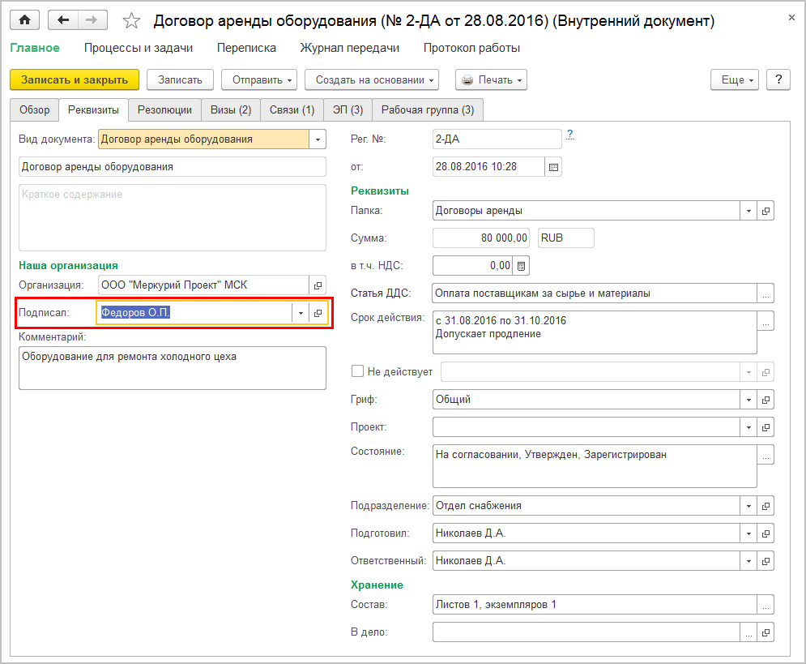
Task: Toggle the Не действует checkbox
Action: click(x=357, y=371)
